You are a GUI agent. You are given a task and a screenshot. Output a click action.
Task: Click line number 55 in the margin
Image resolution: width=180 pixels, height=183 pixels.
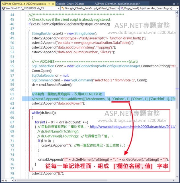(x=12, y=66)
